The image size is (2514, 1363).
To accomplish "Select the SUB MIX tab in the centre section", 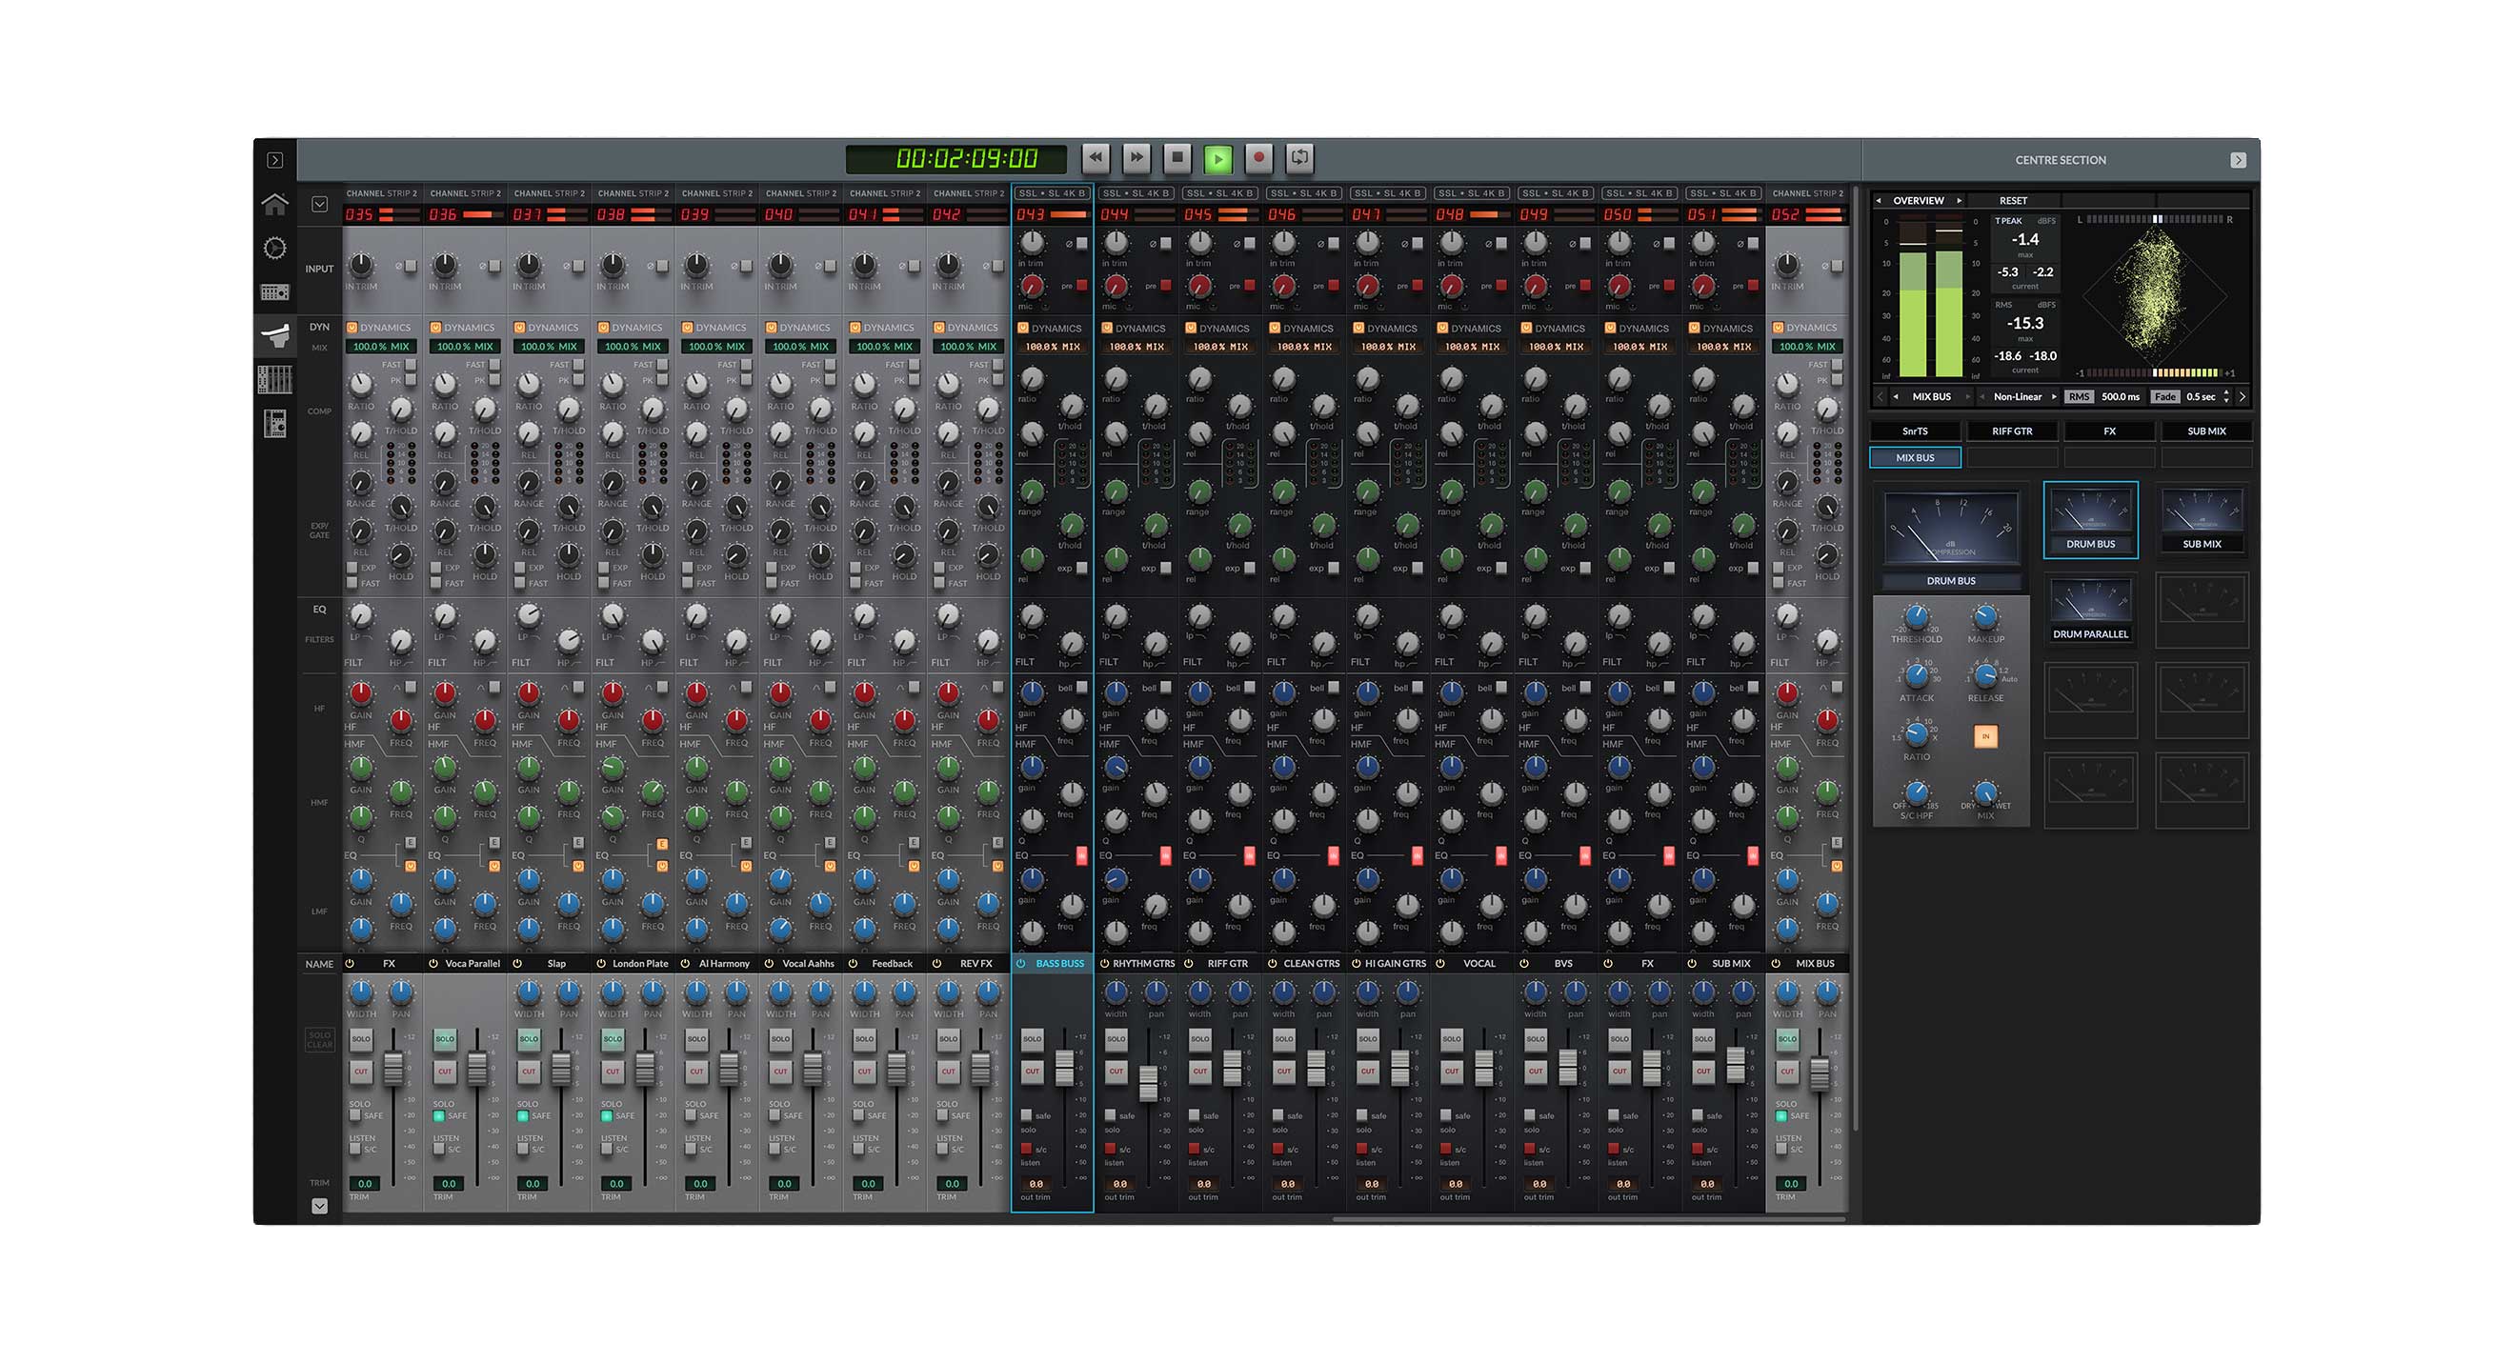I will [2207, 431].
